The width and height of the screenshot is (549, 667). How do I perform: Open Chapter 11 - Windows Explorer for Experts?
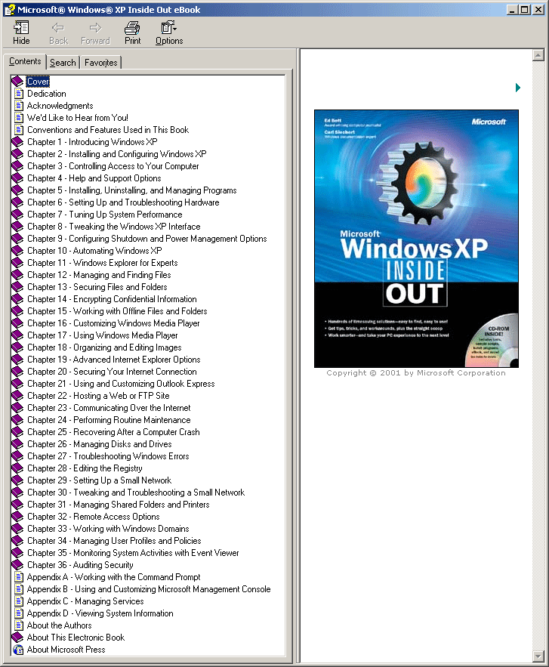[102, 262]
